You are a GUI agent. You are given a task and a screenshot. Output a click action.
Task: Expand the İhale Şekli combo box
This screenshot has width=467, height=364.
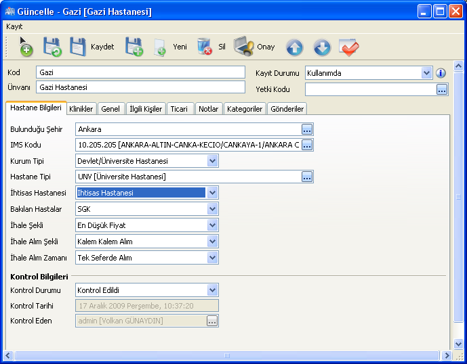(x=213, y=225)
